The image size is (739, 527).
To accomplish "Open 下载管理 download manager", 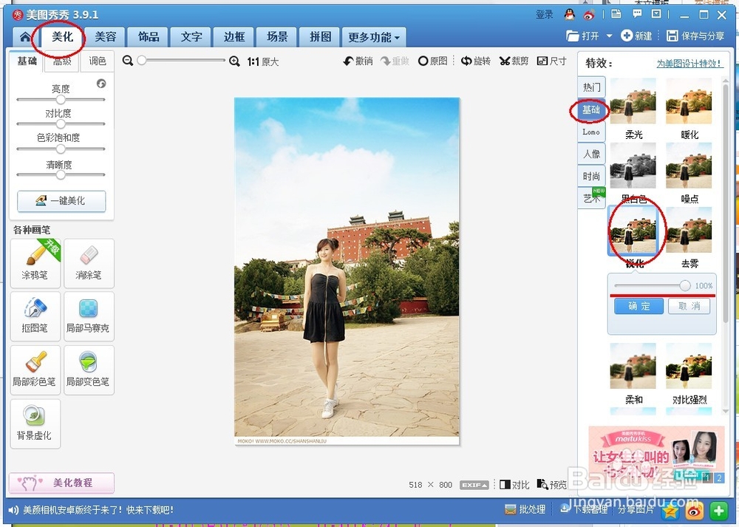I will pyautogui.click(x=584, y=509).
